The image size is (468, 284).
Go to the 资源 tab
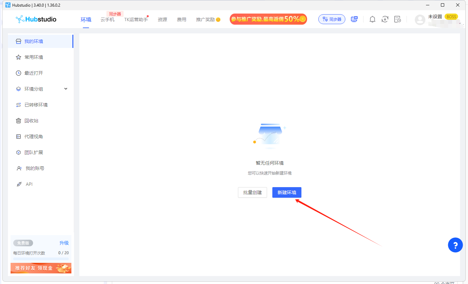point(162,20)
